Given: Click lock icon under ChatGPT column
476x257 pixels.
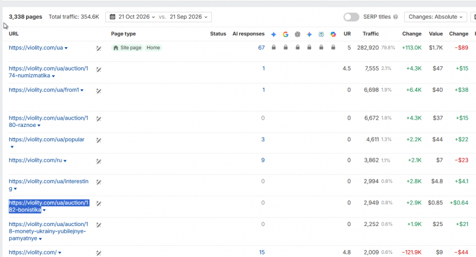Looking at the screenshot, I should tap(297, 47).
